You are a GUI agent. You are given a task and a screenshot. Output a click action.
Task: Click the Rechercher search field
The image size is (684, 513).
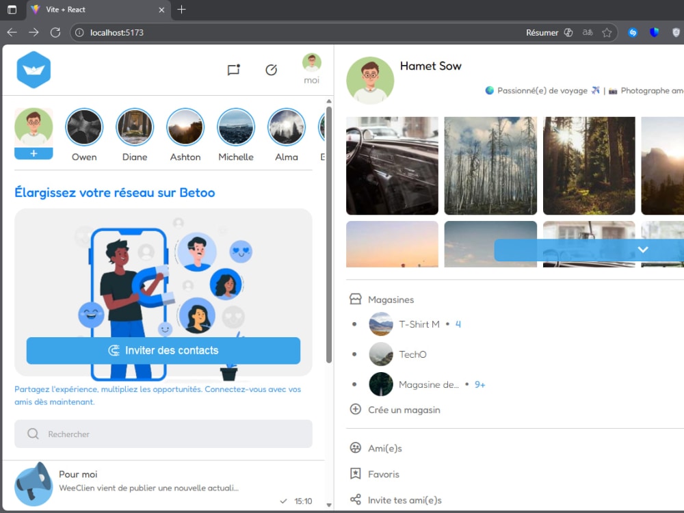pyautogui.click(x=163, y=434)
